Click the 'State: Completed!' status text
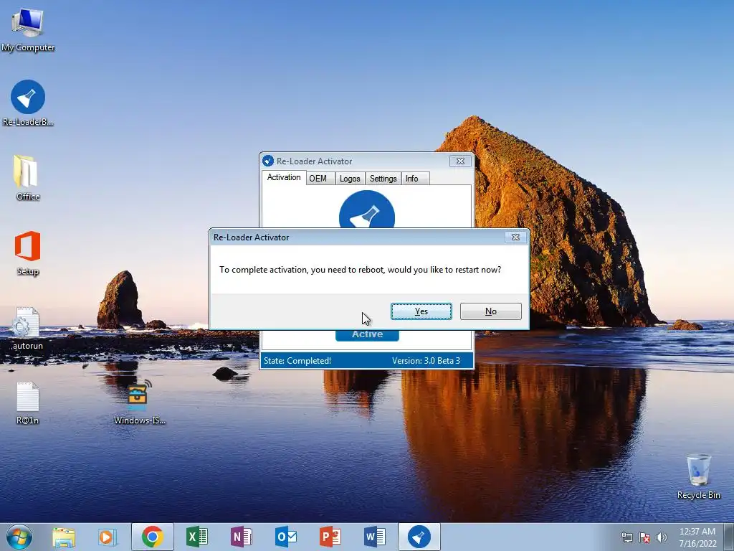This screenshot has height=551, width=734. 297,361
